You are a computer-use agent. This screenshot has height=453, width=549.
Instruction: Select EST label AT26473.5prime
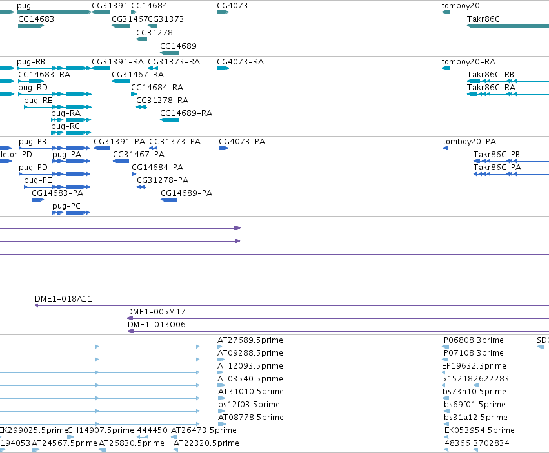pyautogui.click(x=204, y=430)
